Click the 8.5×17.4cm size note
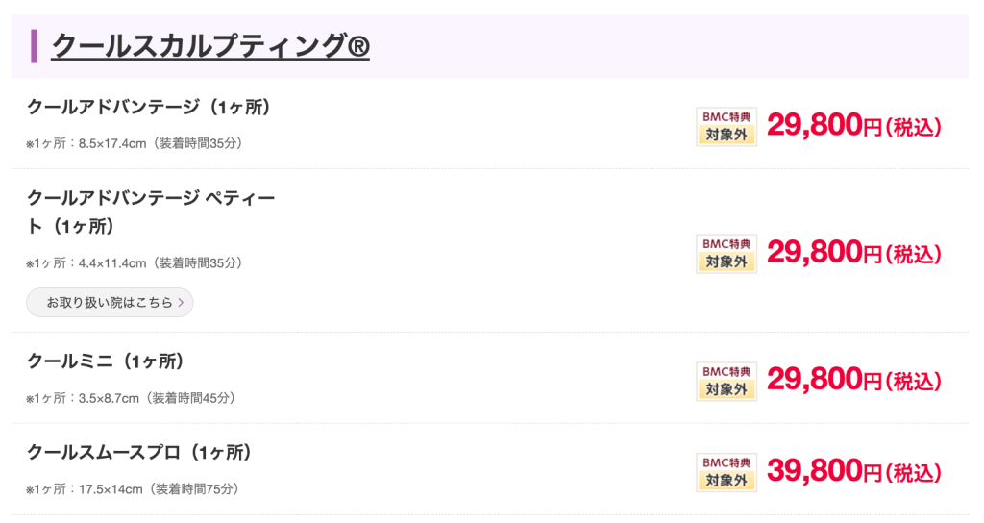Viewport: 984px width, 523px height. (x=134, y=143)
